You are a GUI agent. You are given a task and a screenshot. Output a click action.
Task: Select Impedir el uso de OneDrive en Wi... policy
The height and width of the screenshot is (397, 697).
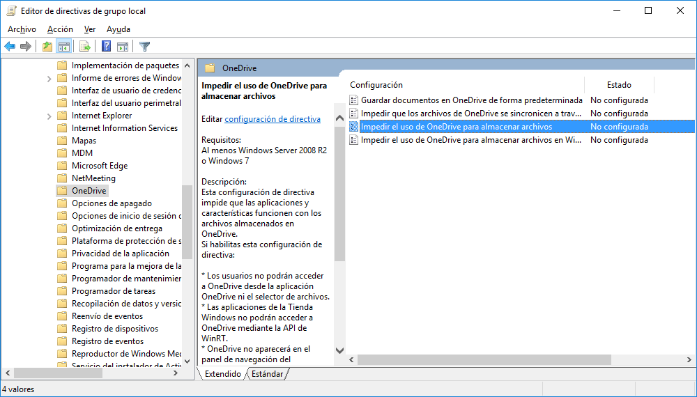click(470, 140)
